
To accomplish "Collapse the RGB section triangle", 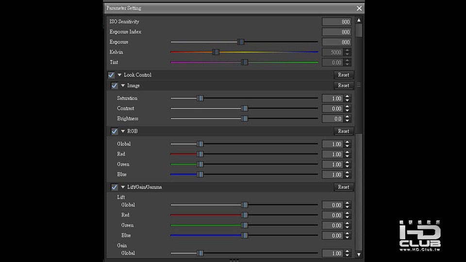I will click(123, 131).
